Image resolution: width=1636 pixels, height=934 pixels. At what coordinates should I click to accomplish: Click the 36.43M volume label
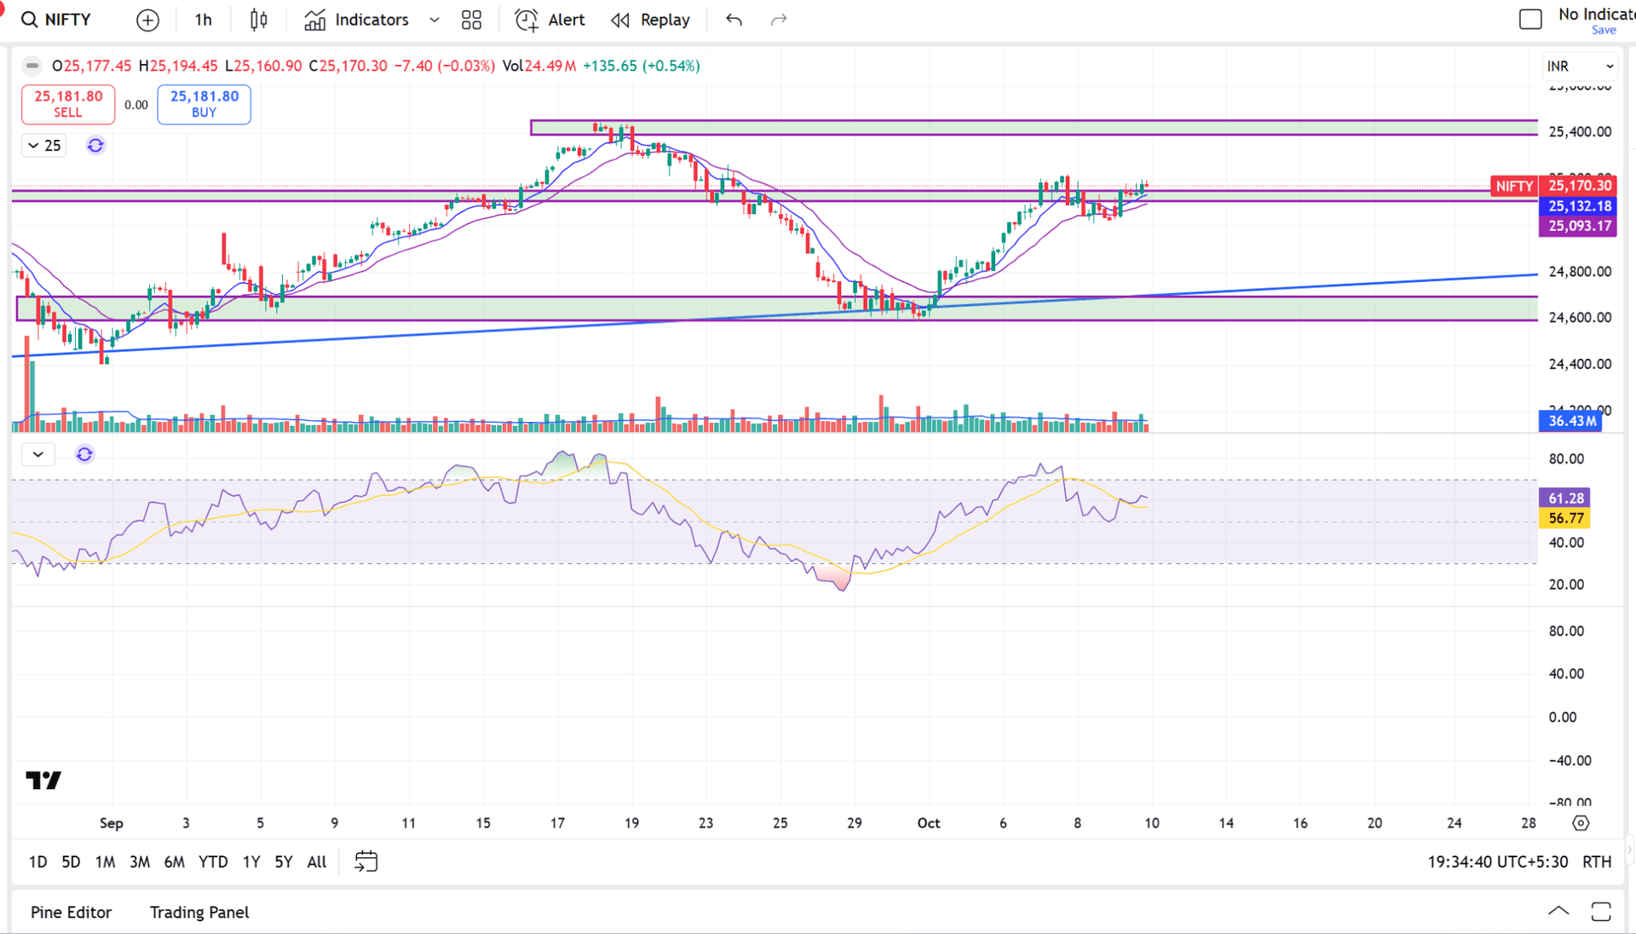1571,421
